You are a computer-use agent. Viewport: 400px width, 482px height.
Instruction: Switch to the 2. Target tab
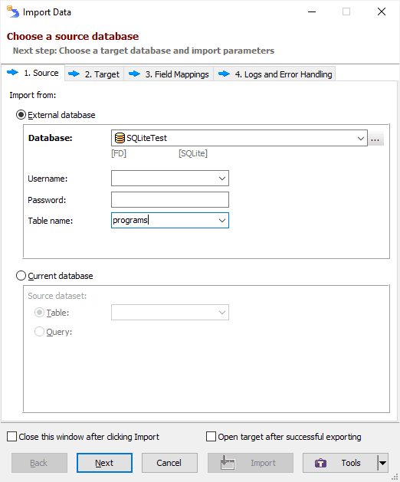click(94, 74)
